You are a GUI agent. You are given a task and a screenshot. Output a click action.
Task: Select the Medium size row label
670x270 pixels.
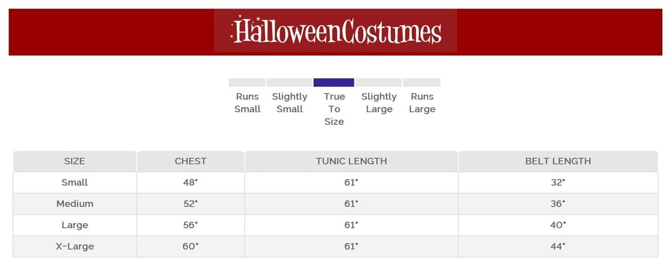(x=74, y=204)
